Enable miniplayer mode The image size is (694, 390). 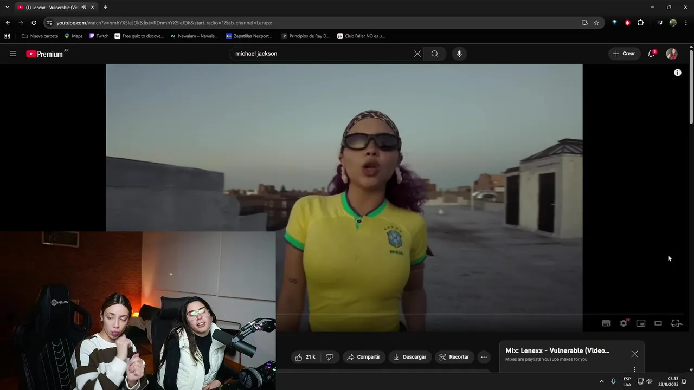pos(641,323)
